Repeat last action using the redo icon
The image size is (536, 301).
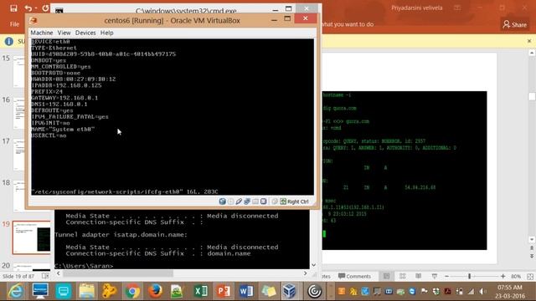click(45, 8)
